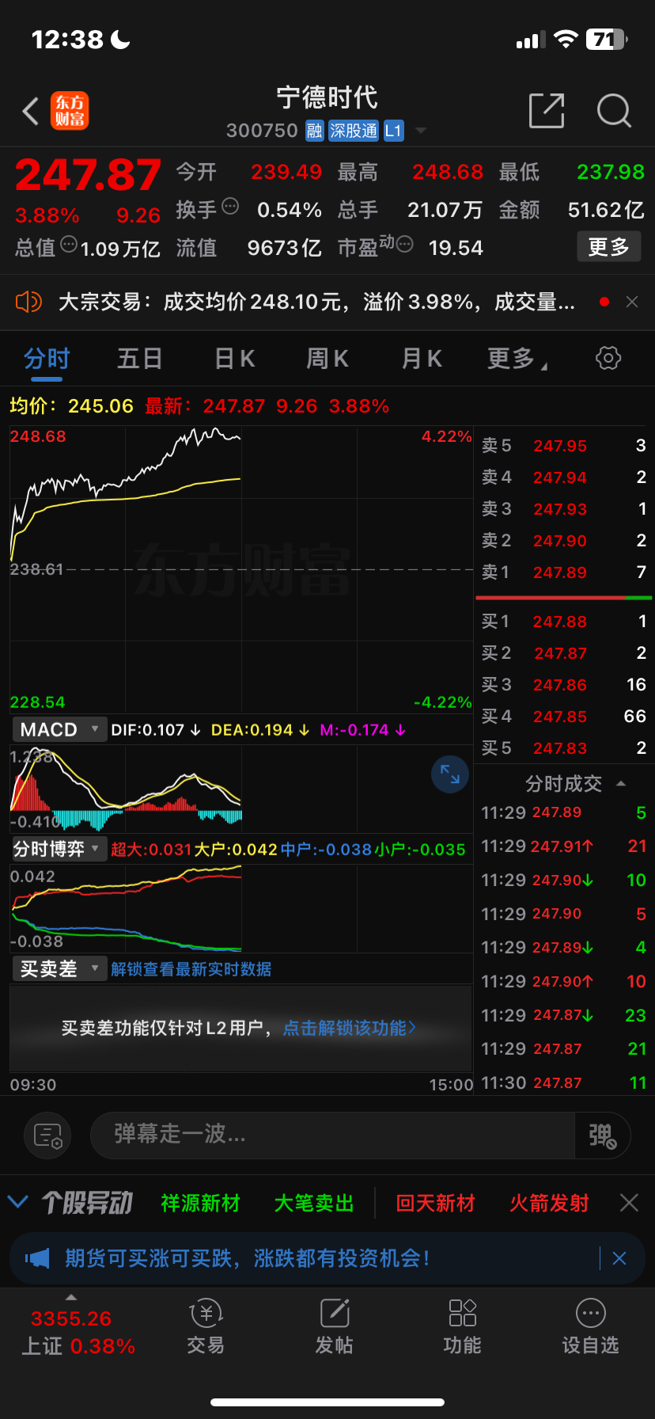This screenshot has width=655, height=1419.
Task: Tap 解锁查看最新实时数据 link
Action: point(191,969)
